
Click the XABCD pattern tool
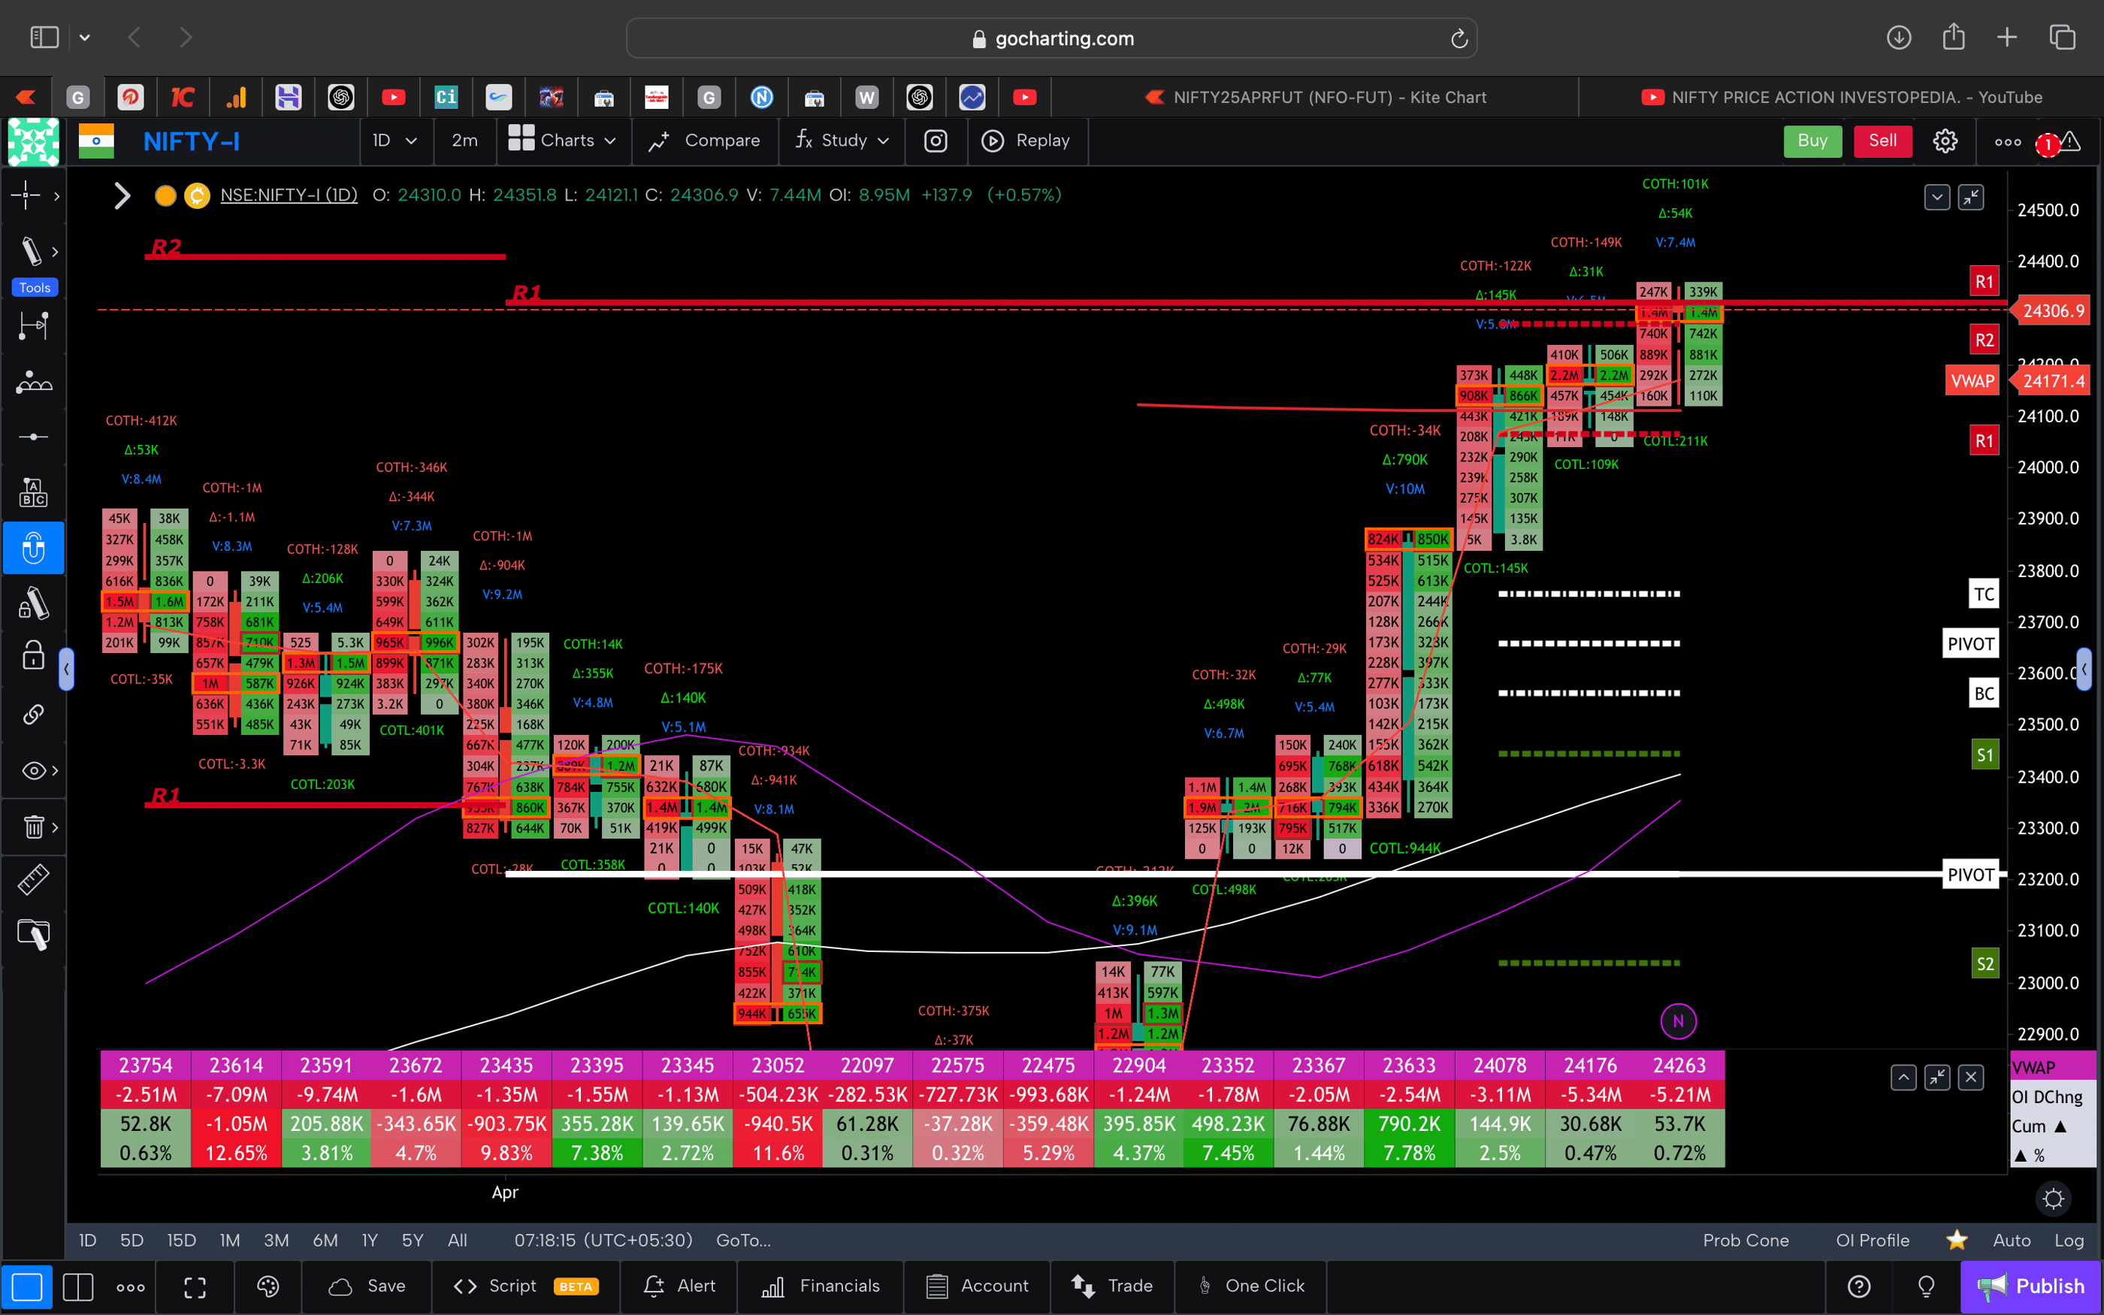pyautogui.click(x=33, y=381)
